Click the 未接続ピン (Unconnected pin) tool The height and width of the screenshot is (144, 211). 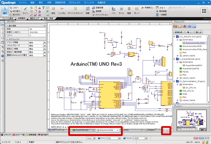(x=147, y=8)
